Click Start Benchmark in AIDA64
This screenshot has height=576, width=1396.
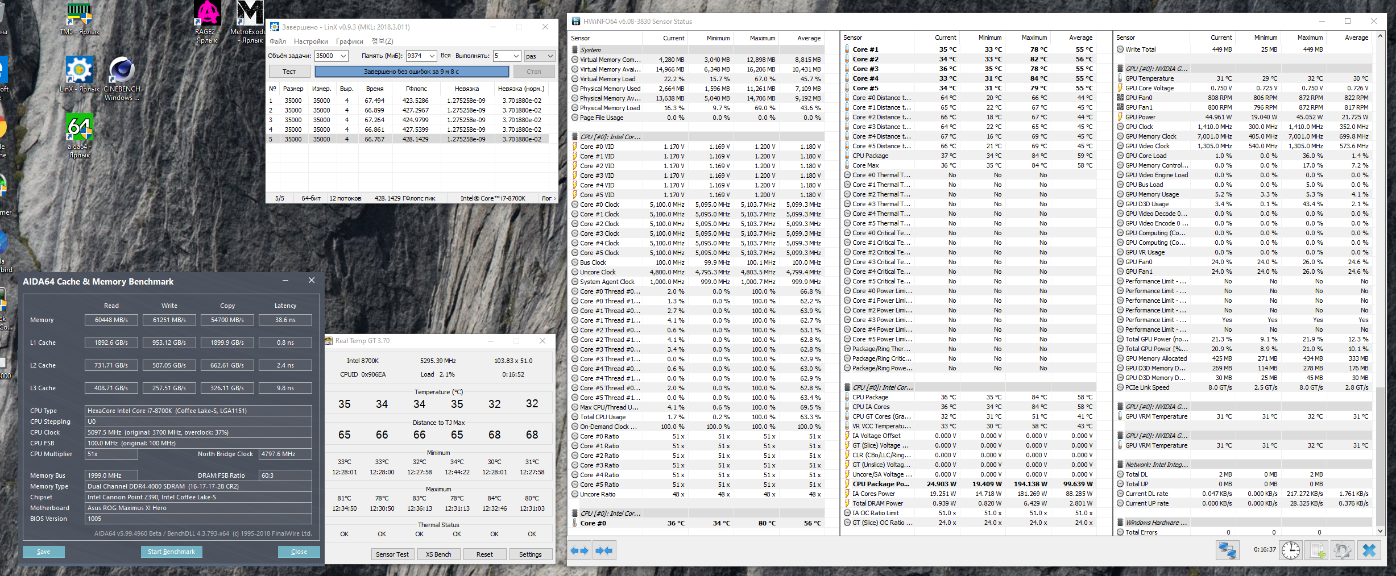point(171,552)
